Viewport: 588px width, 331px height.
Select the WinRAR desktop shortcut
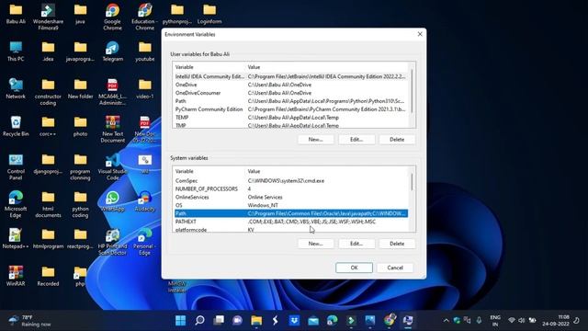point(16,276)
